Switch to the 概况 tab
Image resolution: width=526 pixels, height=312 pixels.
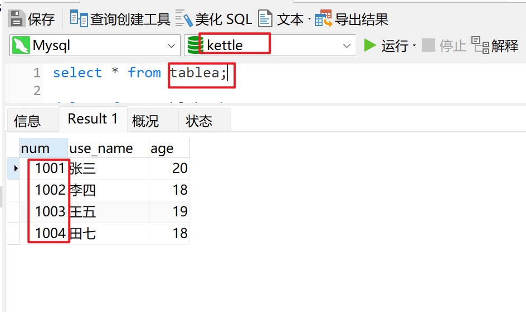pos(145,121)
